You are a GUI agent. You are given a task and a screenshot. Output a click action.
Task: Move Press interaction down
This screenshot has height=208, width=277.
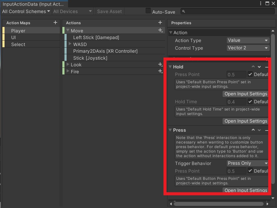(x=259, y=130)
